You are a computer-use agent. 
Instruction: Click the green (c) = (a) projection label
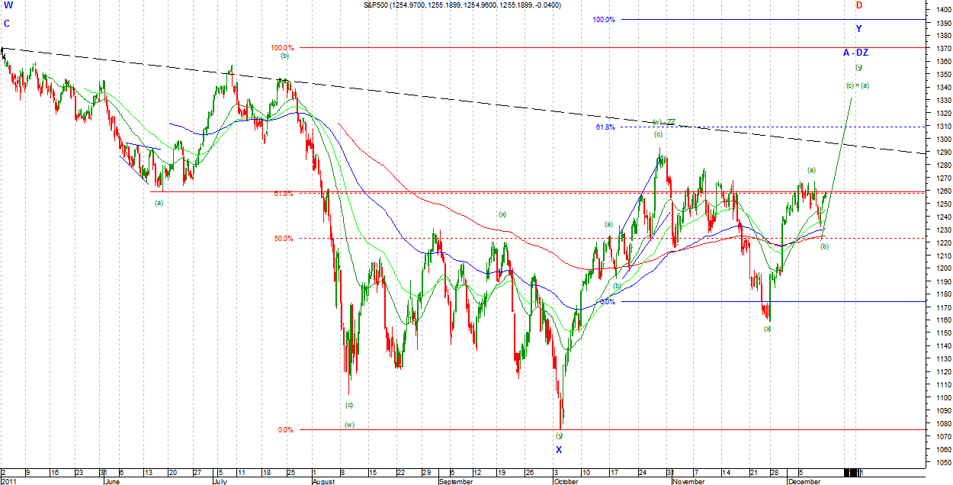click(x=857, y=85)
